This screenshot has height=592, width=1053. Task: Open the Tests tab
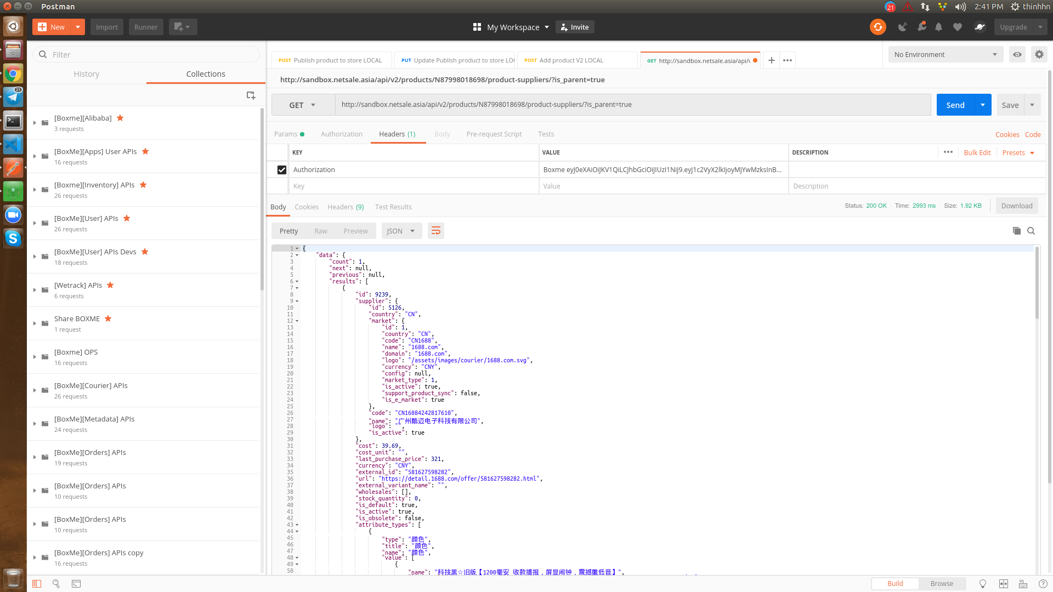(546, 134)
